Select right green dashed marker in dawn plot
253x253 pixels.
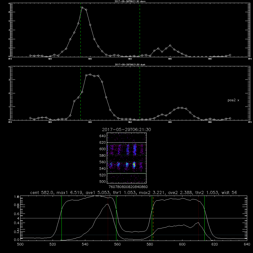(x=140, y=30)
